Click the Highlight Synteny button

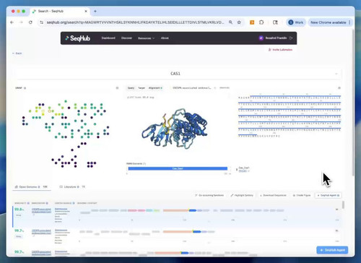[x=242, y=195]
